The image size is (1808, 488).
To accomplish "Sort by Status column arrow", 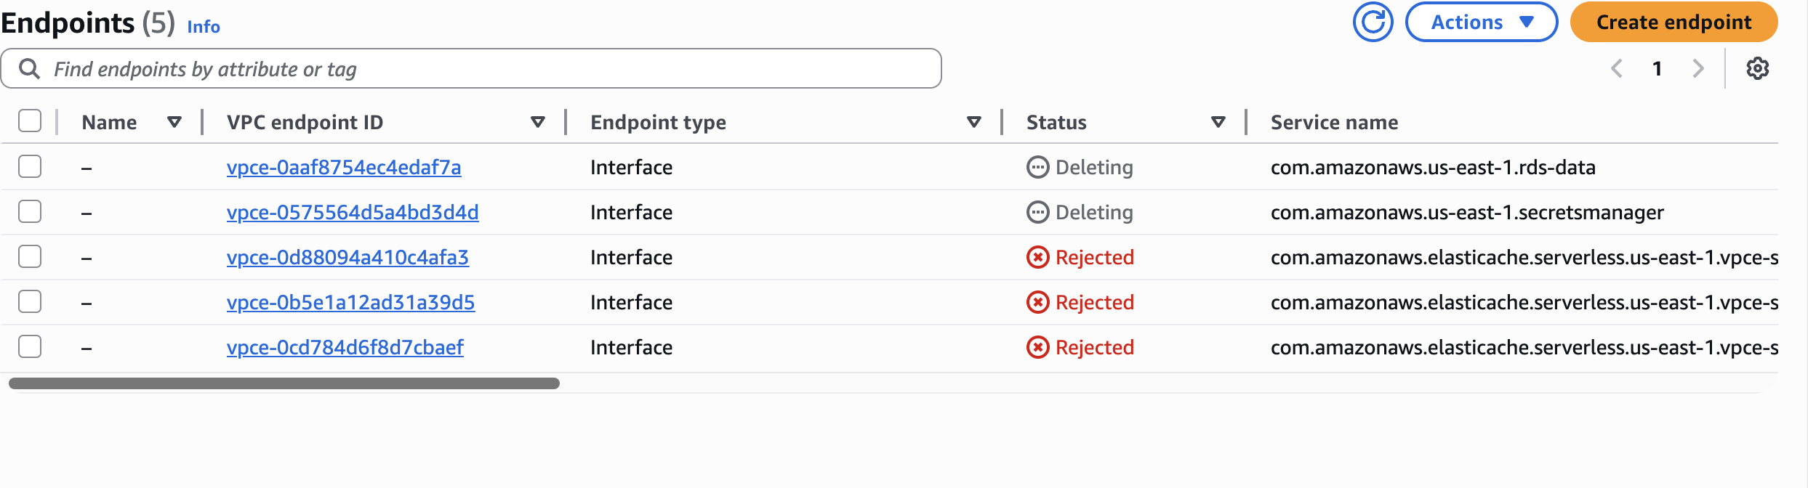I will tap(1218, 122).
